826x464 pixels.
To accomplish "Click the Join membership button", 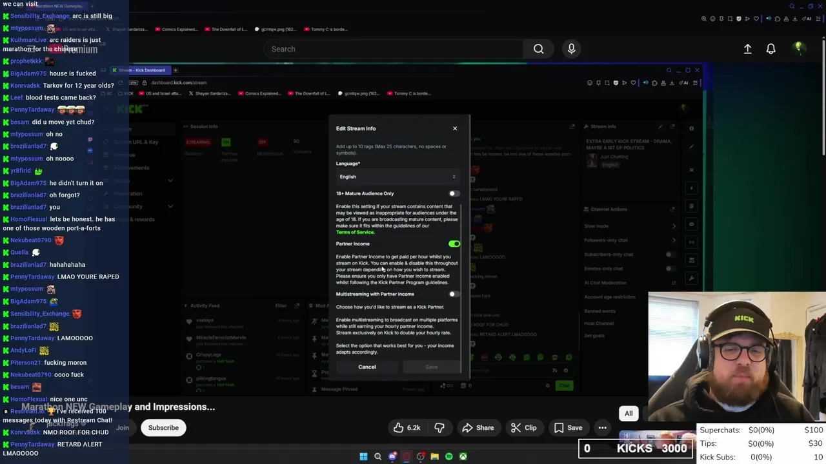I will coord(123,428).
